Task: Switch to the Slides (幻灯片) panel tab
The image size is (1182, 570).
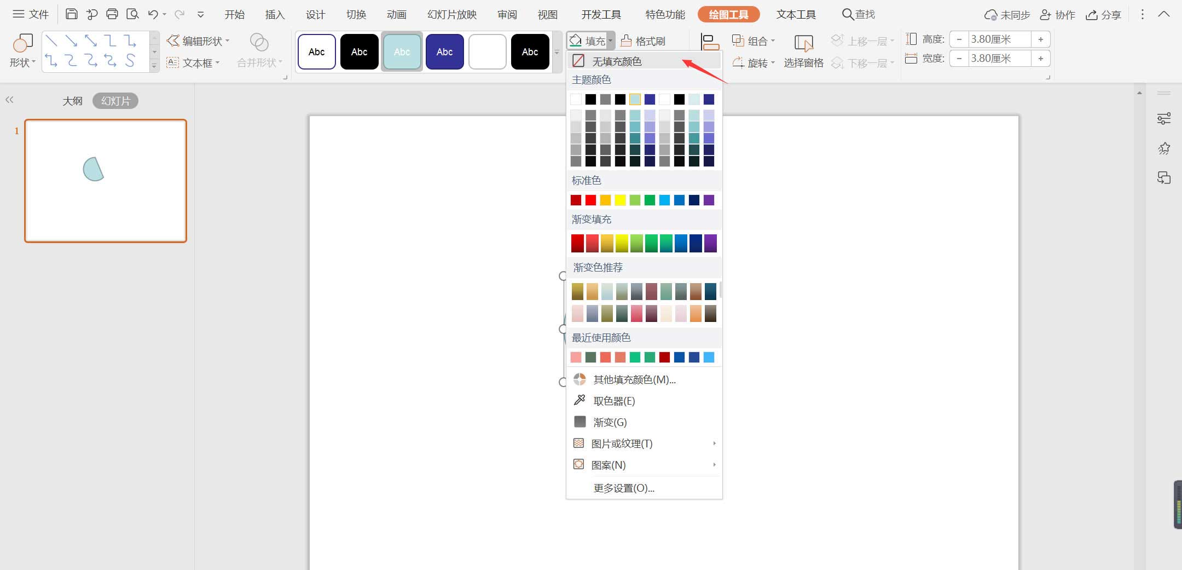Action: [x=115, y=101]
